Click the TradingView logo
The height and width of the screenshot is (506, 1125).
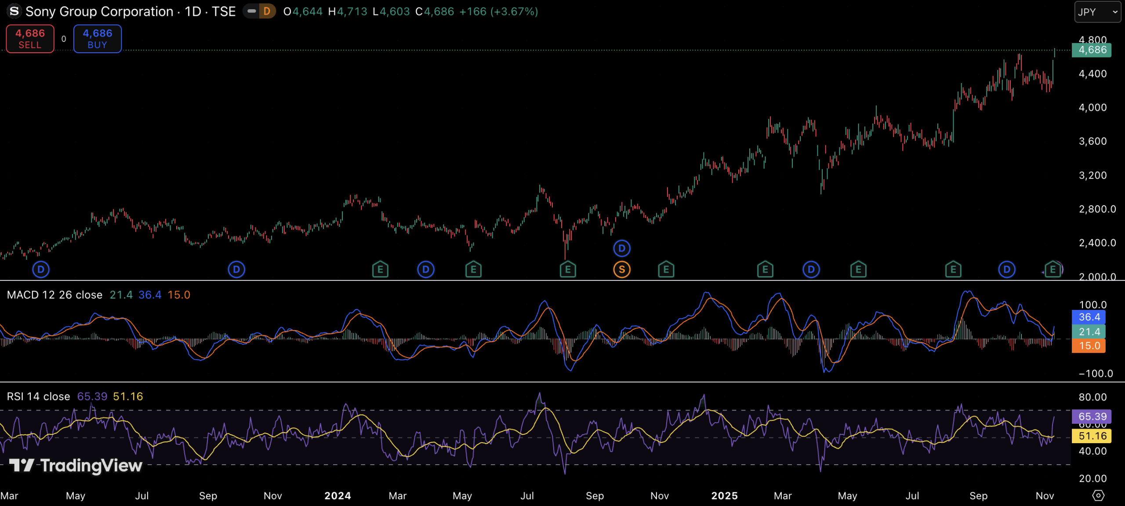[76, 466]
